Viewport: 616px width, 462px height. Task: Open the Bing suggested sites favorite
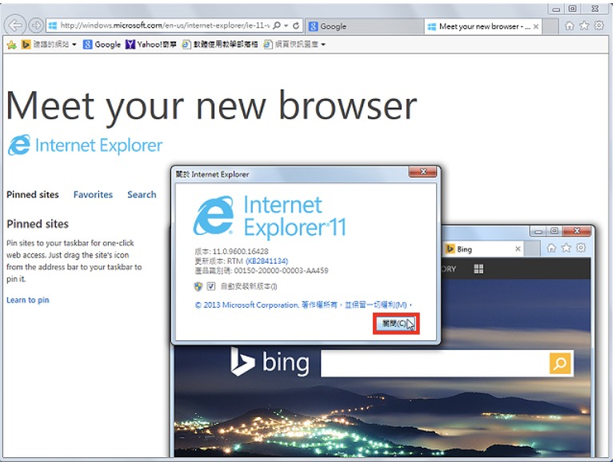(45, 44)
